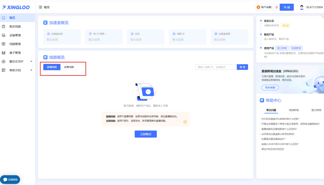This screenshot has width=324, height=185.
Task: Click the 账户余额 value 0
Action: [277, 7]
